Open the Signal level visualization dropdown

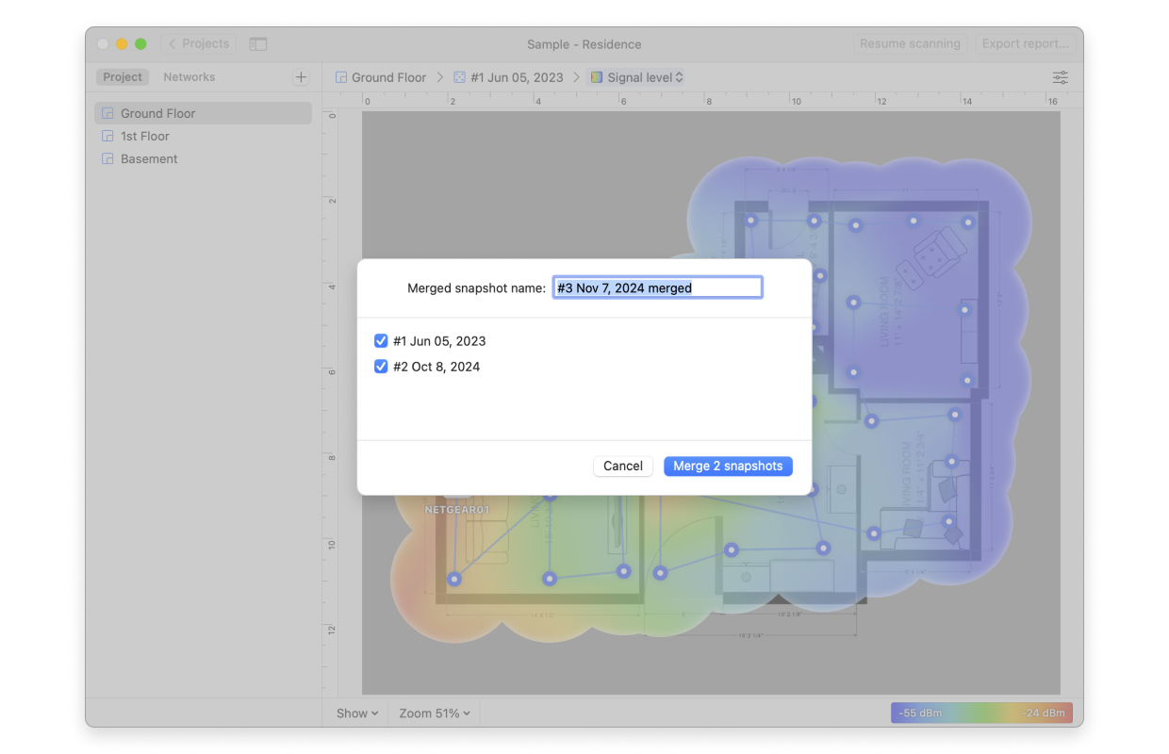[x=637, y=77]
